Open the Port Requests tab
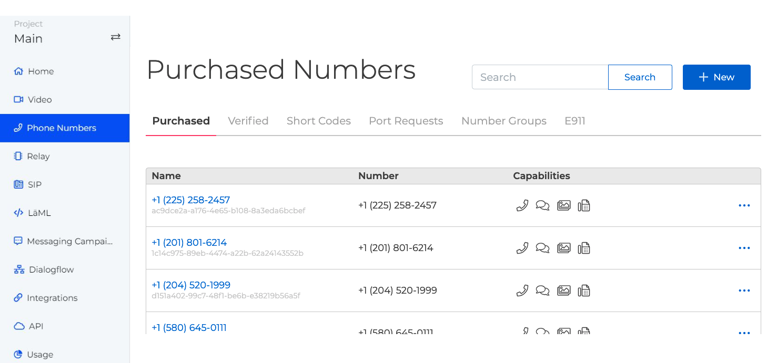This screenshot has height=363, width=767. point(406,121)
